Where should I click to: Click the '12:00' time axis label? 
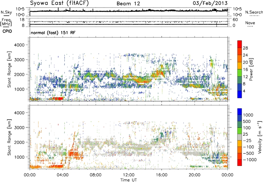click(x=129, y=175)
